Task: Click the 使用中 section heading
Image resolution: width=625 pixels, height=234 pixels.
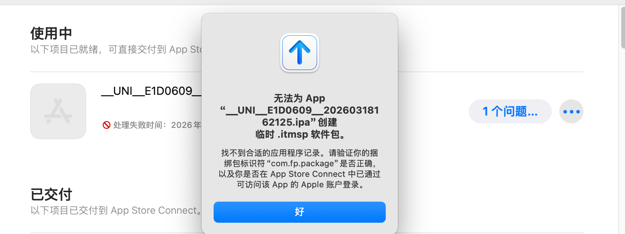Action: (x=51, y=33)
